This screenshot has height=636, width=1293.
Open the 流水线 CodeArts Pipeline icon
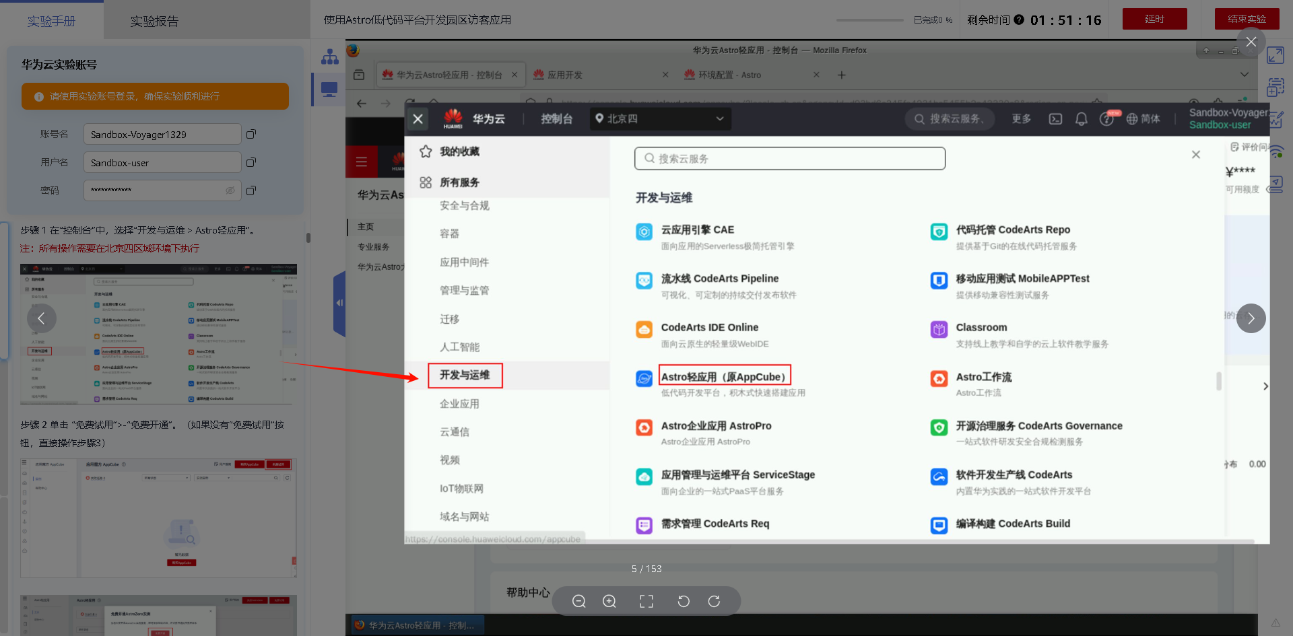(644, 281)
